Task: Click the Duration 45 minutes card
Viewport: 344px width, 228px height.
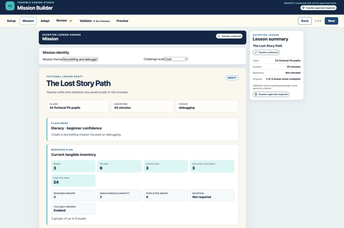Action: 143,106
